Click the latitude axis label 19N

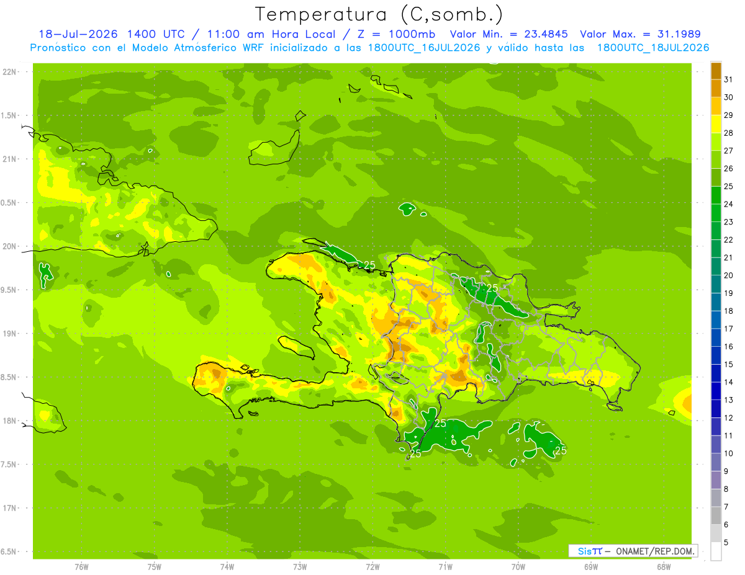pos(11,334)
